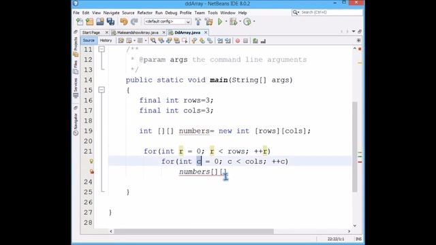Click the Shift Line Left icon
Image resolution: width=436 pixels, height=245 pixels.
point(220,41)
